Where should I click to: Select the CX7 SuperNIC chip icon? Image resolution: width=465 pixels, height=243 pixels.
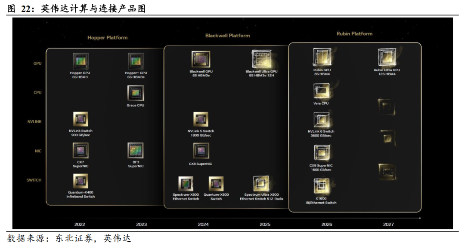(81, 150)
